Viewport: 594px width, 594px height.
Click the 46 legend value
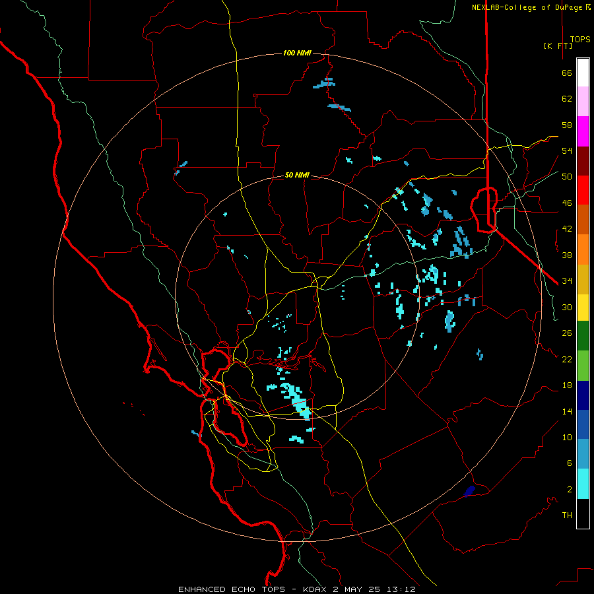[x=567, y=203]
